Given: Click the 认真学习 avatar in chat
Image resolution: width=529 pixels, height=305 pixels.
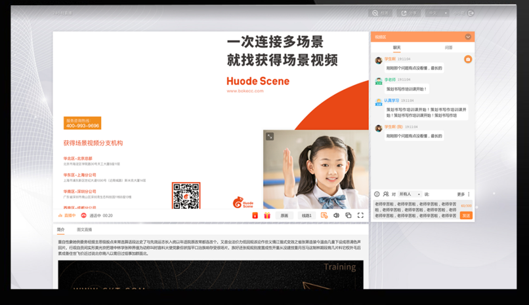Looking at the screenshot, I should [x=379, y=102].
